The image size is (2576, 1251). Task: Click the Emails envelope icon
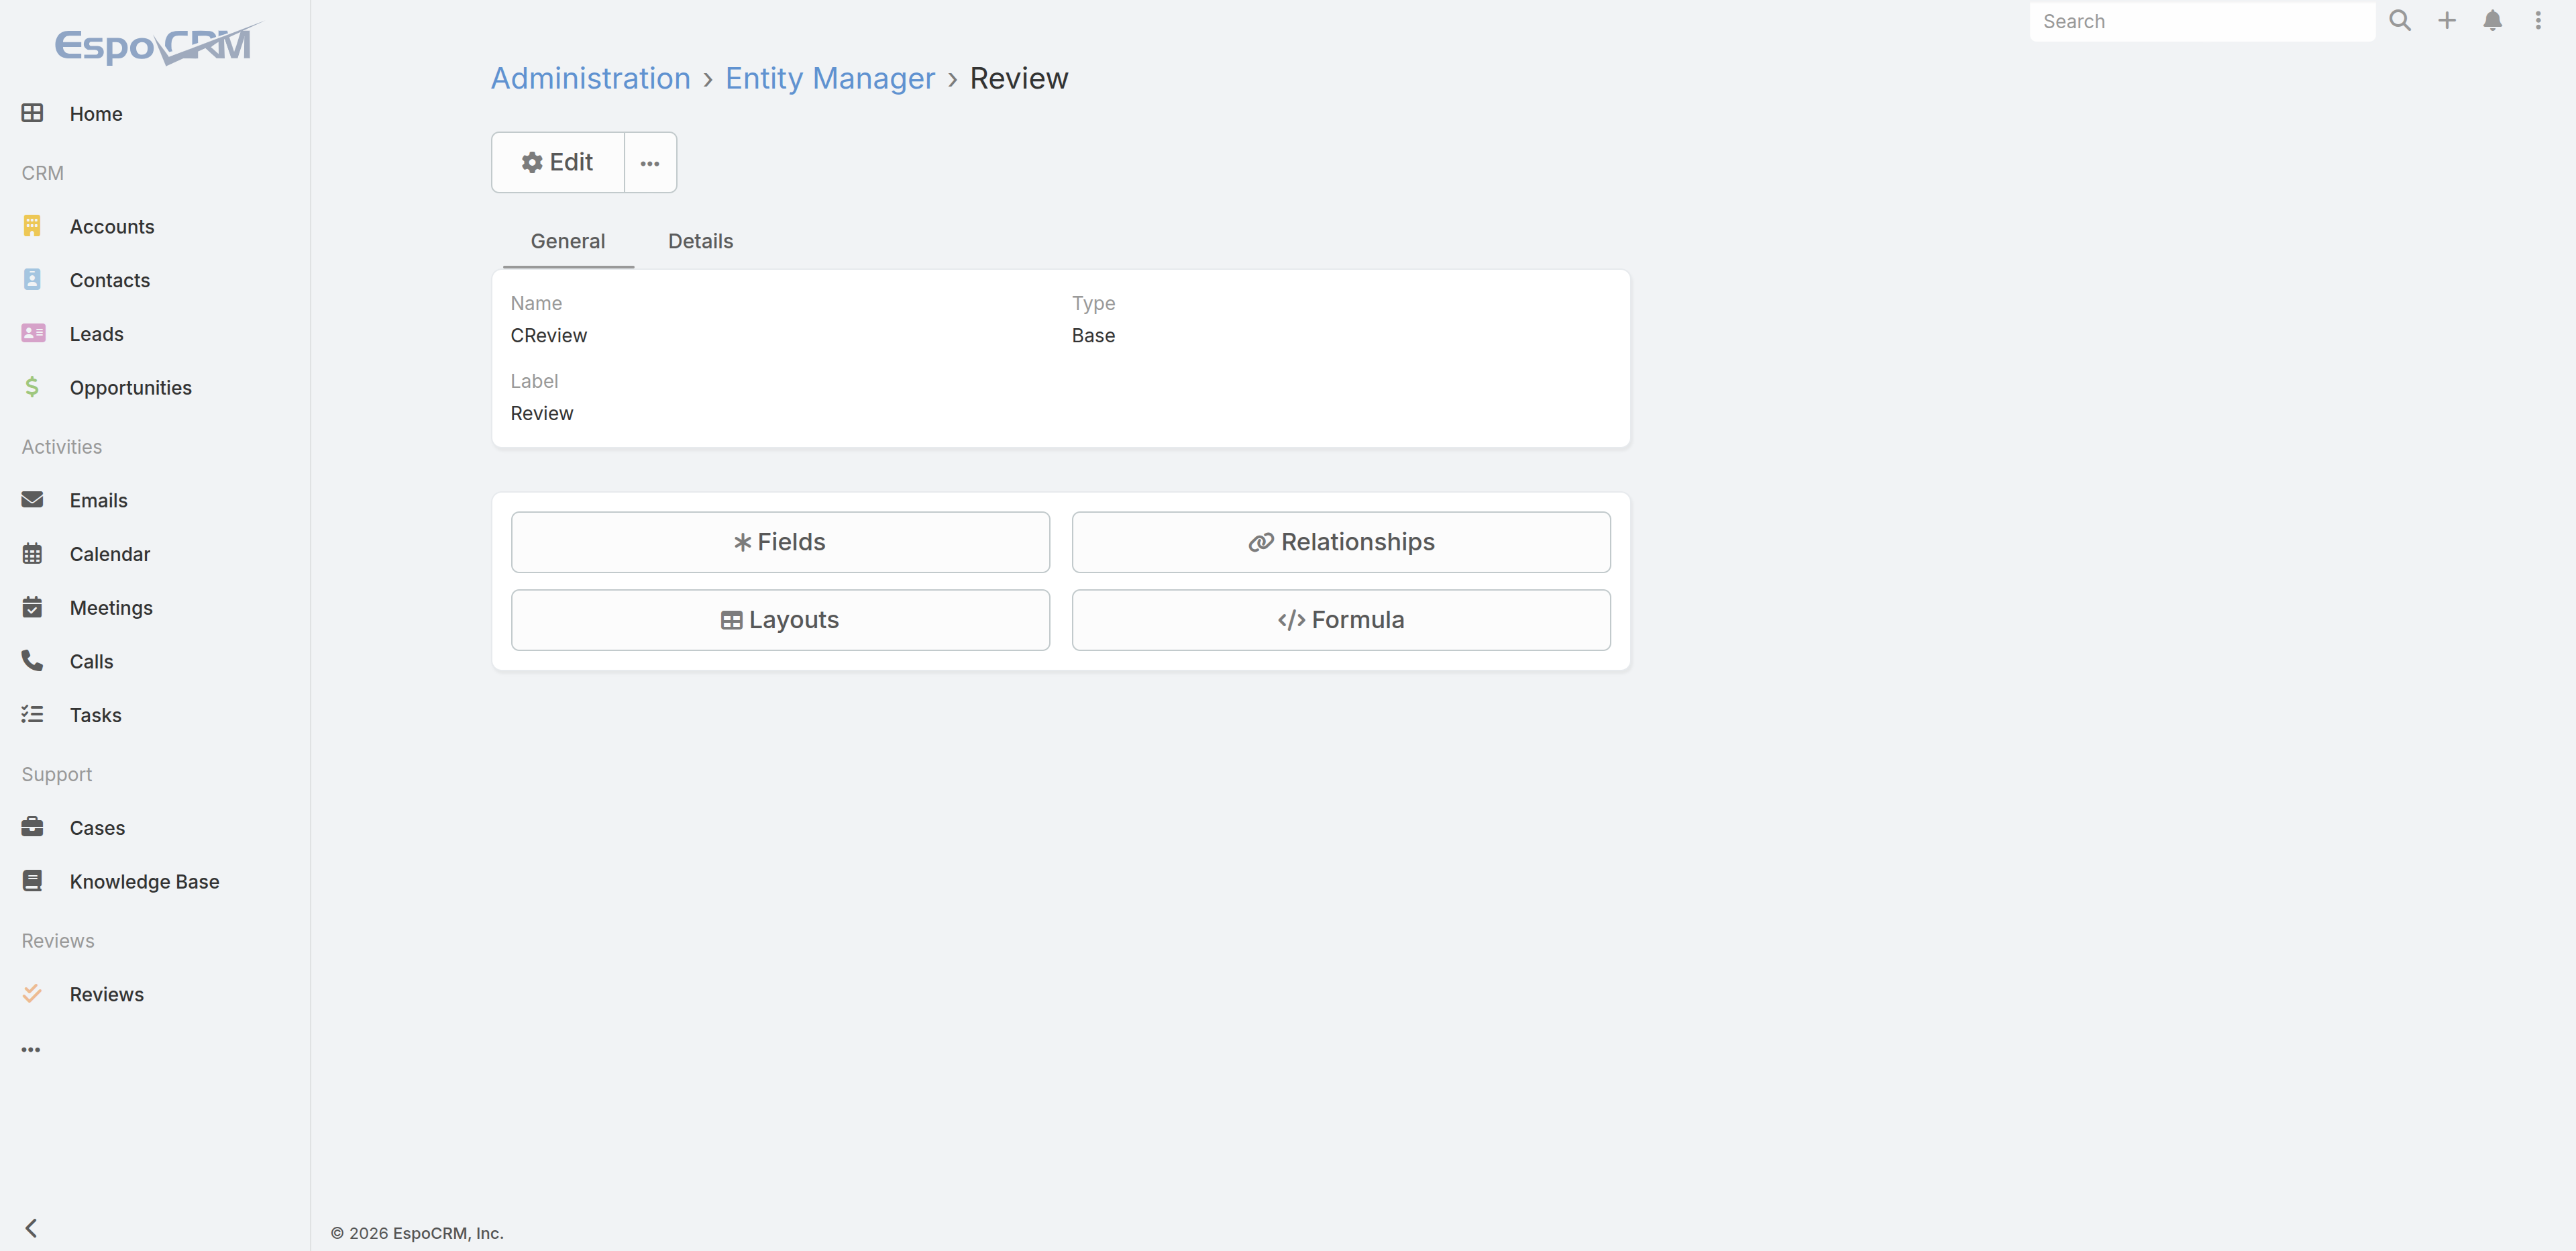pyautogui.click(x=32, y=499)
